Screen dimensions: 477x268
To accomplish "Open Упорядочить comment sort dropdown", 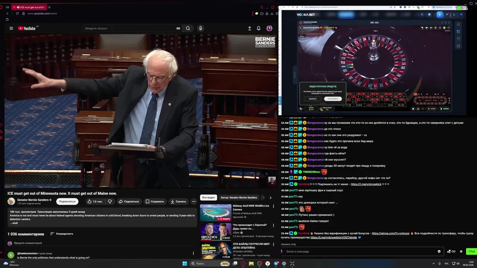I will (62, 234).
